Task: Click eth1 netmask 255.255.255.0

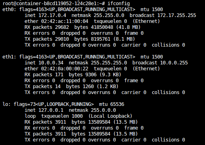Action: (109, 63)
